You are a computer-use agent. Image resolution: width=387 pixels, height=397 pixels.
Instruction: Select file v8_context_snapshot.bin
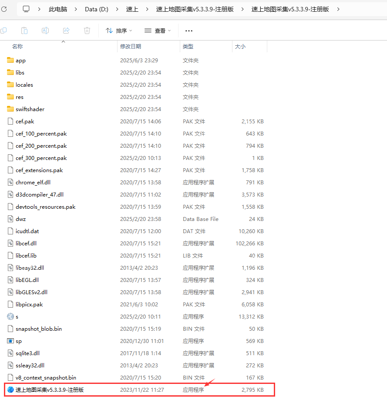[46, 377]
